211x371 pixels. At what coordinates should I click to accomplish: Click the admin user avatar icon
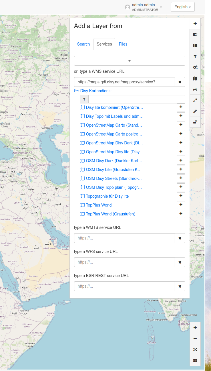pos(128,7)
